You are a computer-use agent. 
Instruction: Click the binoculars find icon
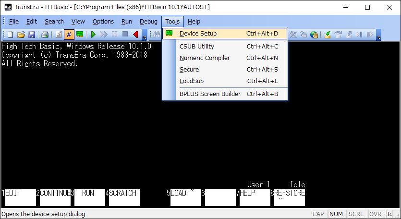(157, 34)
